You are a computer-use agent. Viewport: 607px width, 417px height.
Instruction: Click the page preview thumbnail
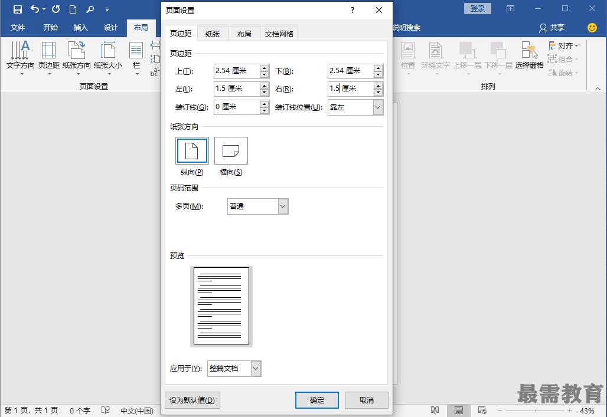coord(221,306)
